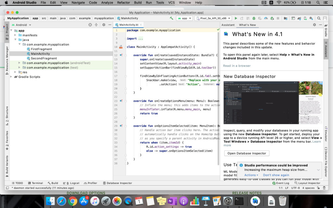Close the MainActivity.kt tab
The height and width of the screenshot is (208, 333).
pyautogui.click(x=141, y=25)
